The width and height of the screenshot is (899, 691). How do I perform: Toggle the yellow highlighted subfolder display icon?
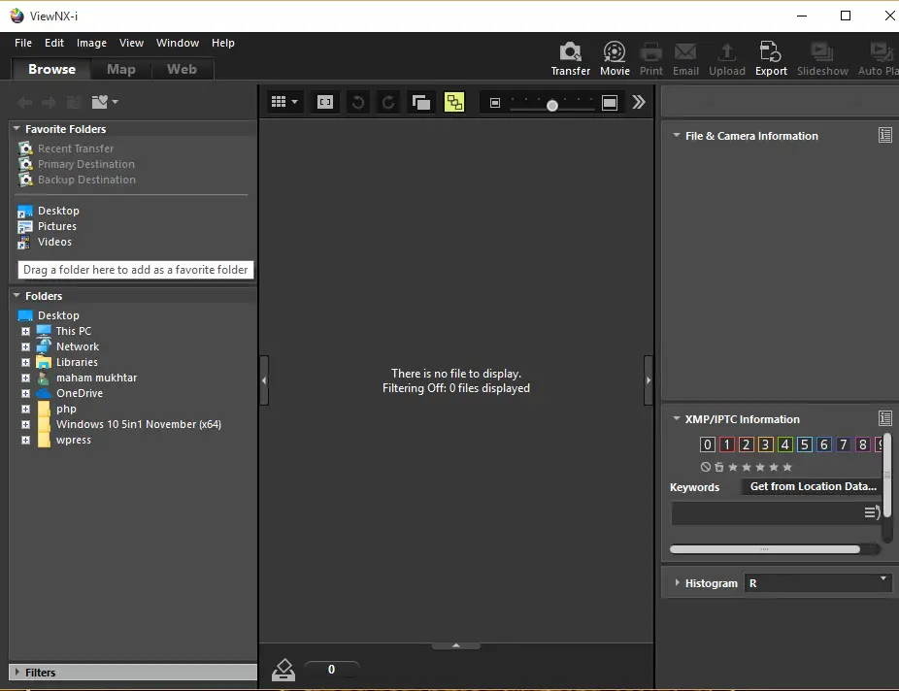tap(454, 102)
